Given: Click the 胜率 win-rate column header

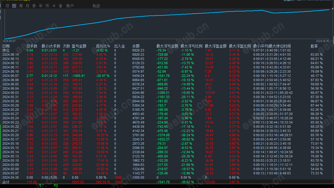Looking at the screenshot, I should pos(314,46).
